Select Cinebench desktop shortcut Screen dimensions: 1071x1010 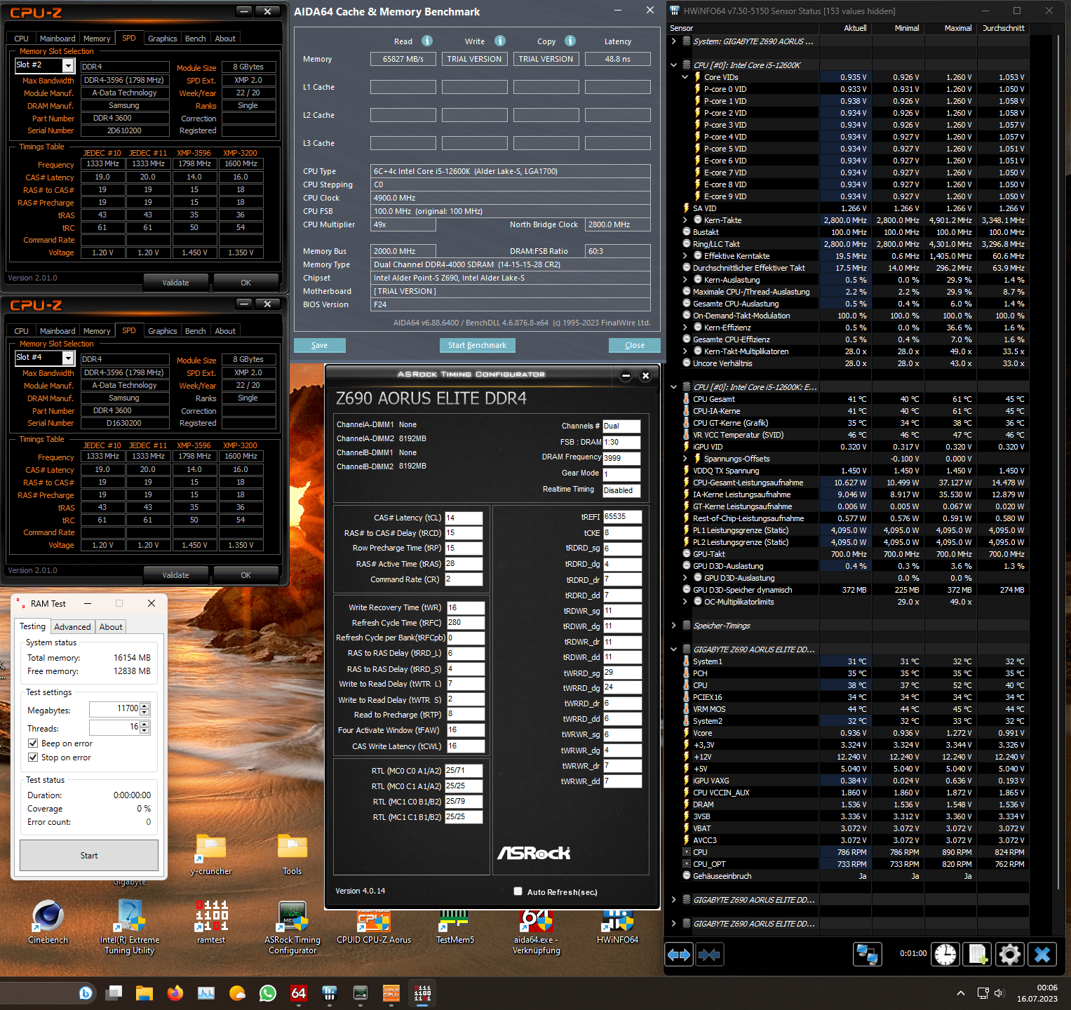pyautogui.click(x=48, y=922)
